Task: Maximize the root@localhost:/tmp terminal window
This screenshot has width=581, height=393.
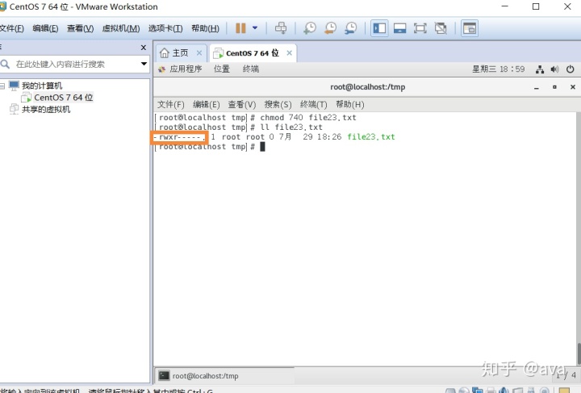Action: pyautogui.click(x=554, y=87)
